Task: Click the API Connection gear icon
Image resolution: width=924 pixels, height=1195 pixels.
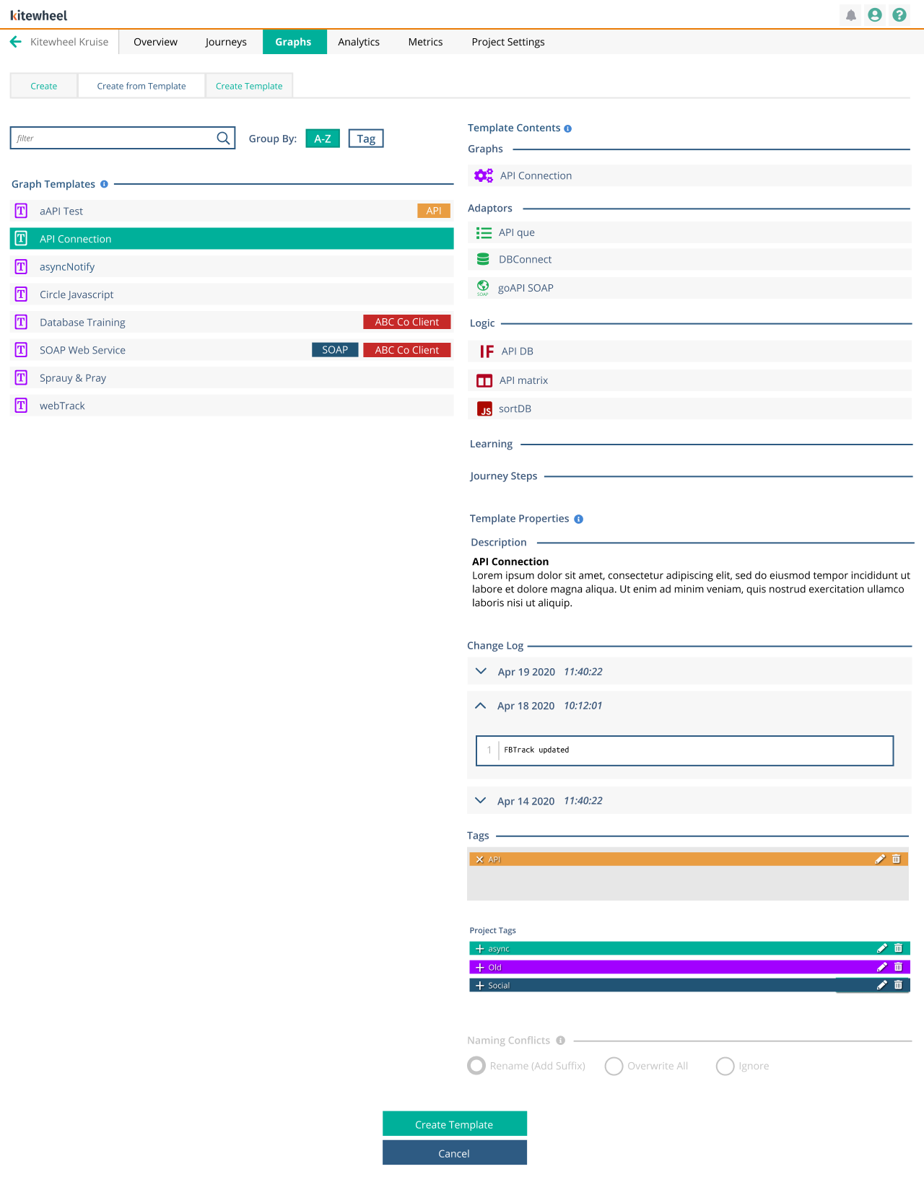Action: [x=483, y=175]
